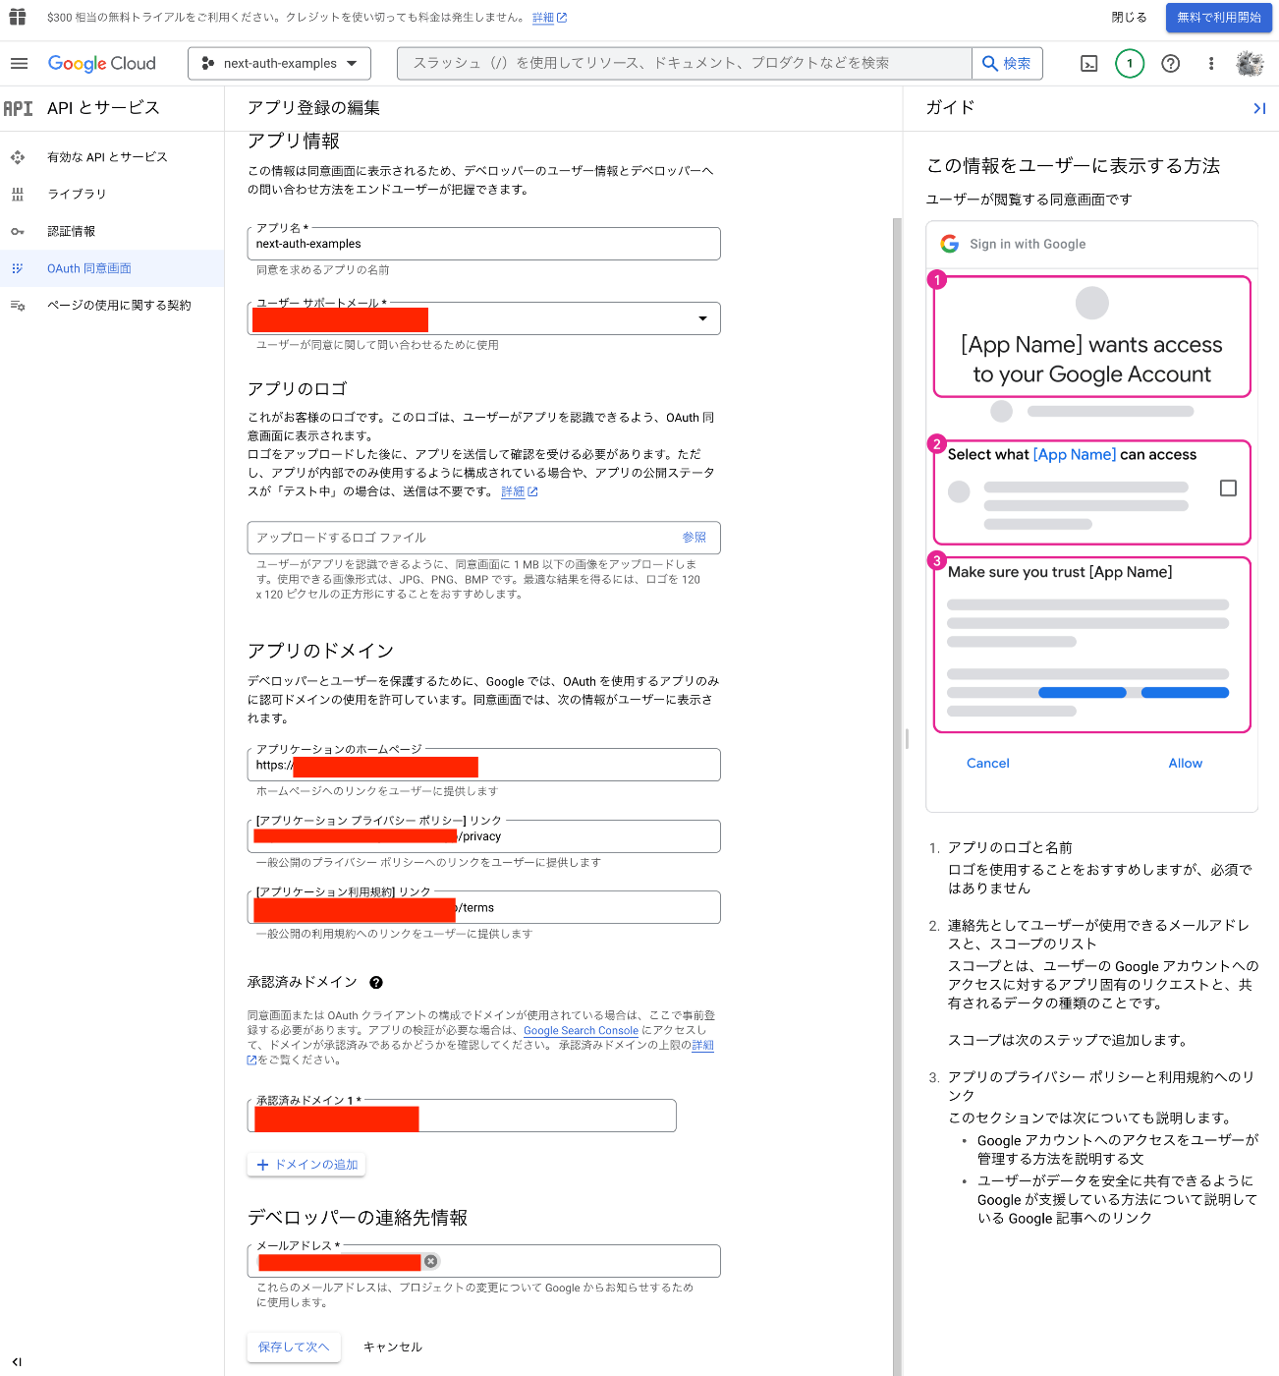This screenshot has height=1376, width=1279.
Task: Click ドメインの追加 button
Action: coord(306,1165)
